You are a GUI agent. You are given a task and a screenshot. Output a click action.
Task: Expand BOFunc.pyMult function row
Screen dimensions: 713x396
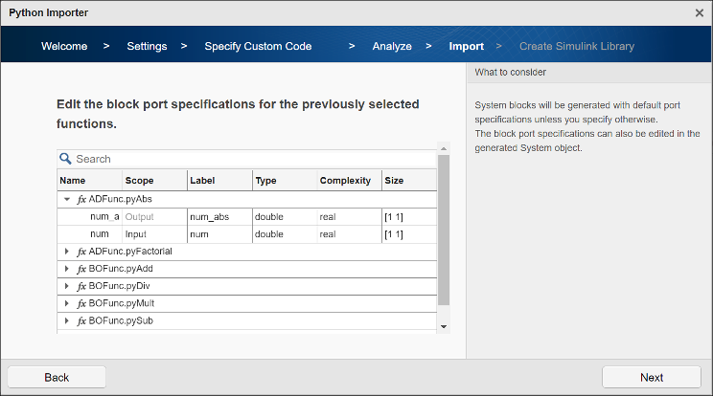[67, 303]
